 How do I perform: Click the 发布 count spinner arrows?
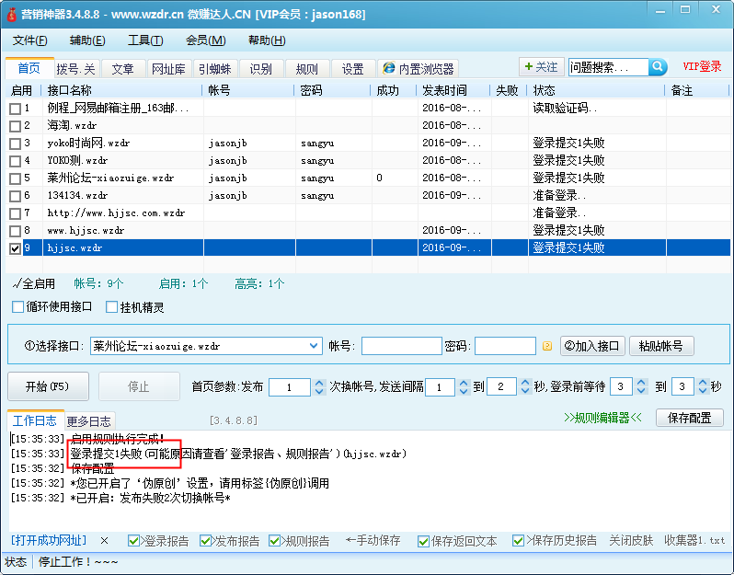point(319,387)
